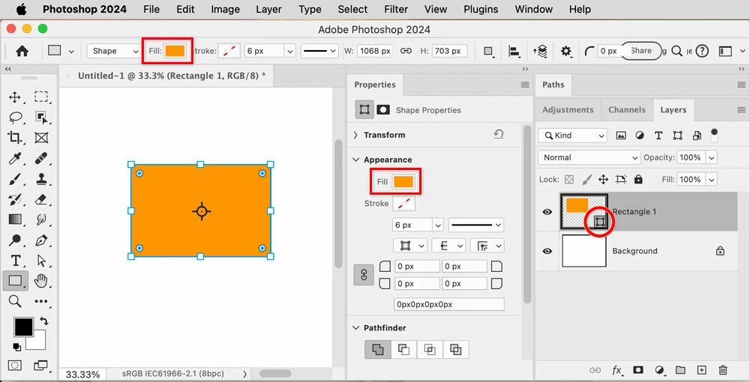Open the Paths panel tab
The image size is (750, 382).
[553, 85]
